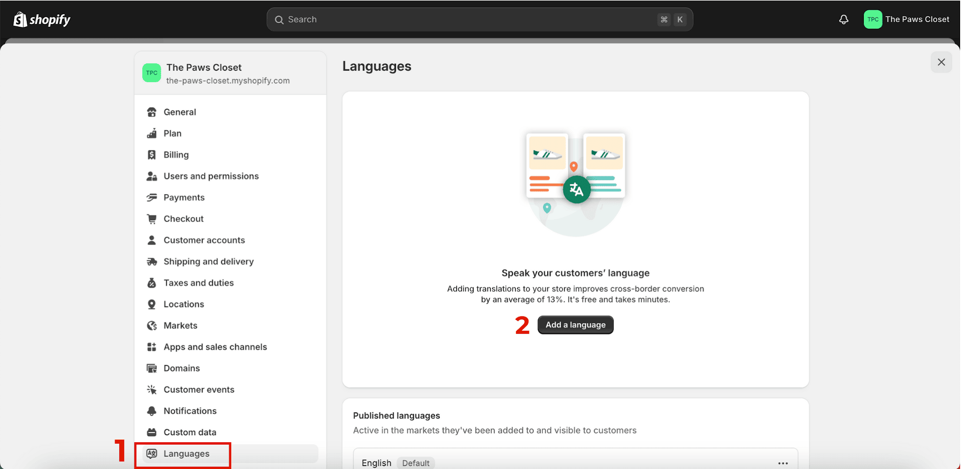This screenshot has height=469, width=962.
Task: Select Apps and sales channels
Action: click(x=230, y=347)
